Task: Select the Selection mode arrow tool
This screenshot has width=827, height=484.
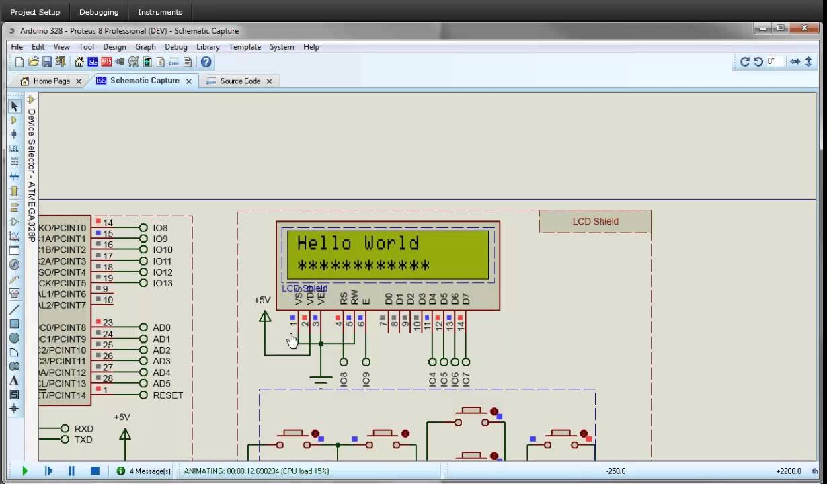Action: tap(14, 105)
